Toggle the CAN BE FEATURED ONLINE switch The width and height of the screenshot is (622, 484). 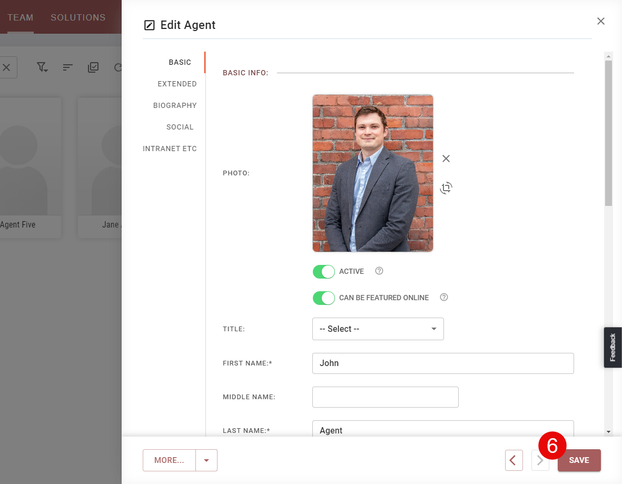click(x=324, y=298)
